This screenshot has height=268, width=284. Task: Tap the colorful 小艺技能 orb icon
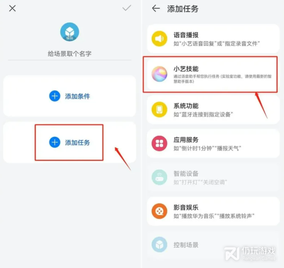159,74
